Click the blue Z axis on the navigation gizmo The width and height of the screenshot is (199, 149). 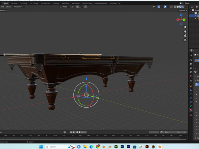(x=181, y=15)
